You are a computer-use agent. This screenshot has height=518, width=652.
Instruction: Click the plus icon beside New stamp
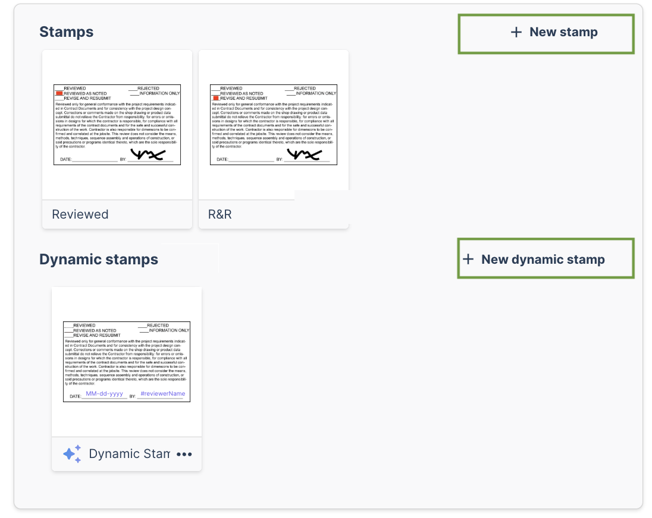pos(516,32)
